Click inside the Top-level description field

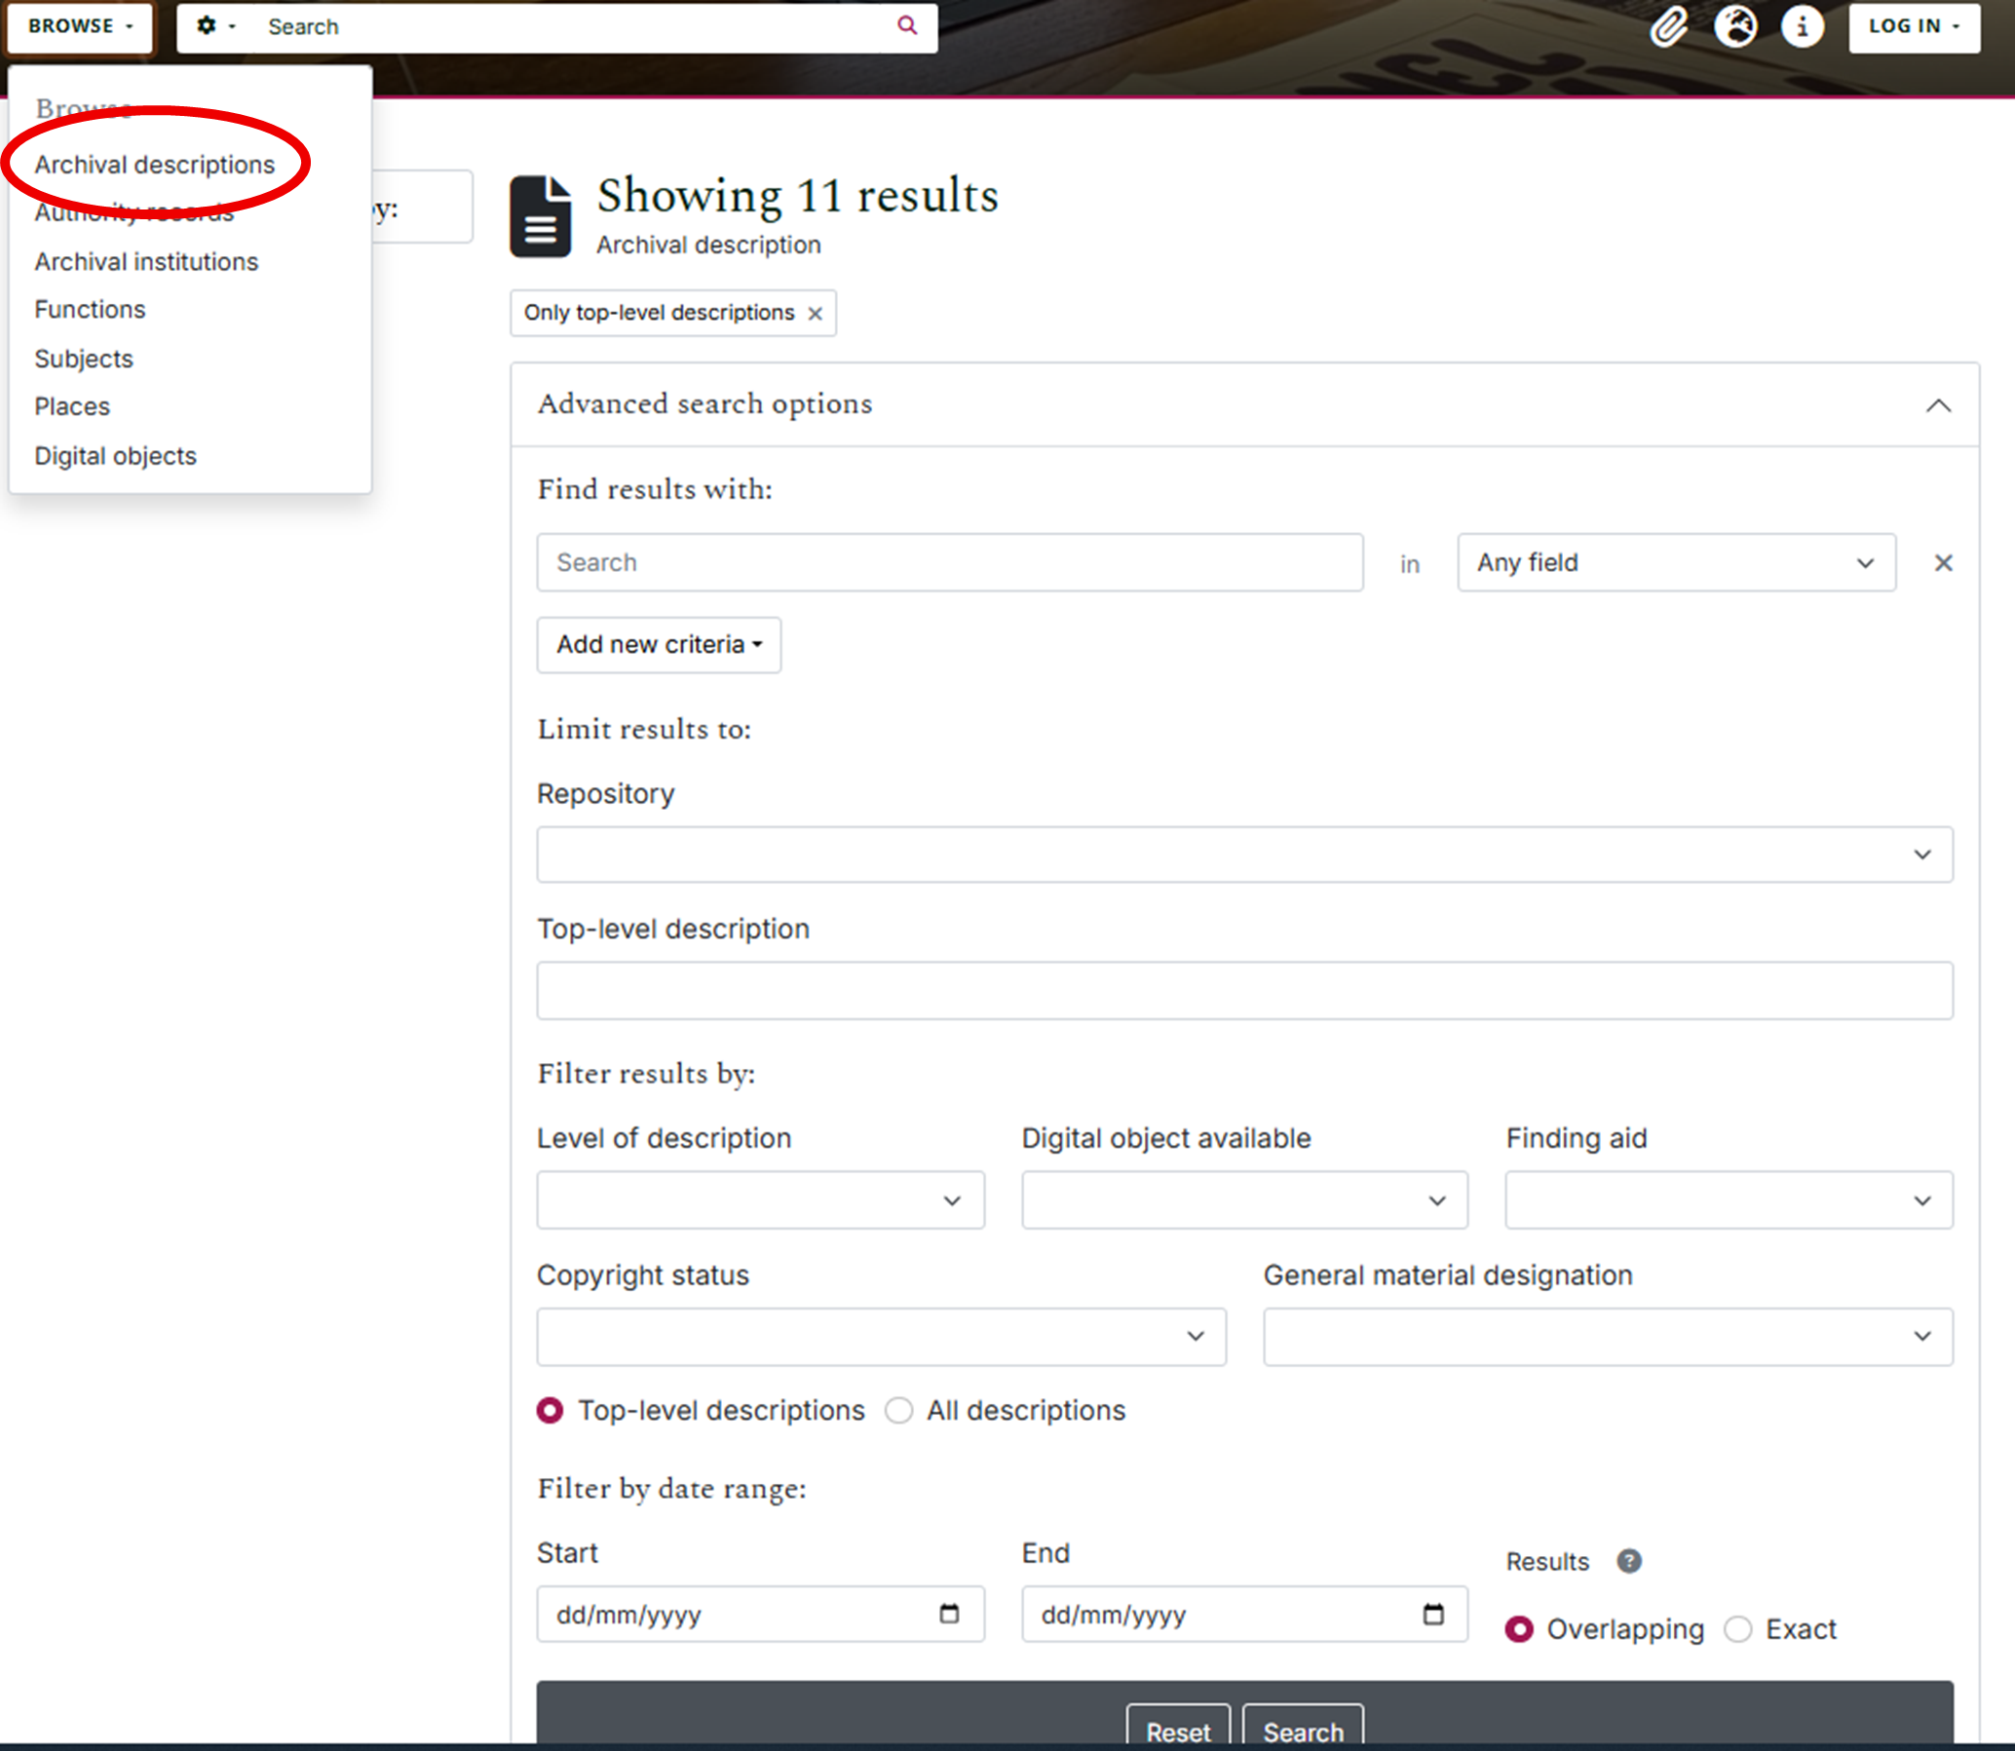pyautogui.click(x=1241, y=990)
